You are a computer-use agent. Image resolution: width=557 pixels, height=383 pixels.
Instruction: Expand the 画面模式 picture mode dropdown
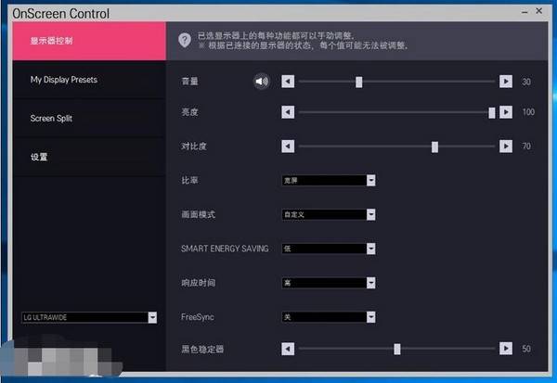[370, 214]
